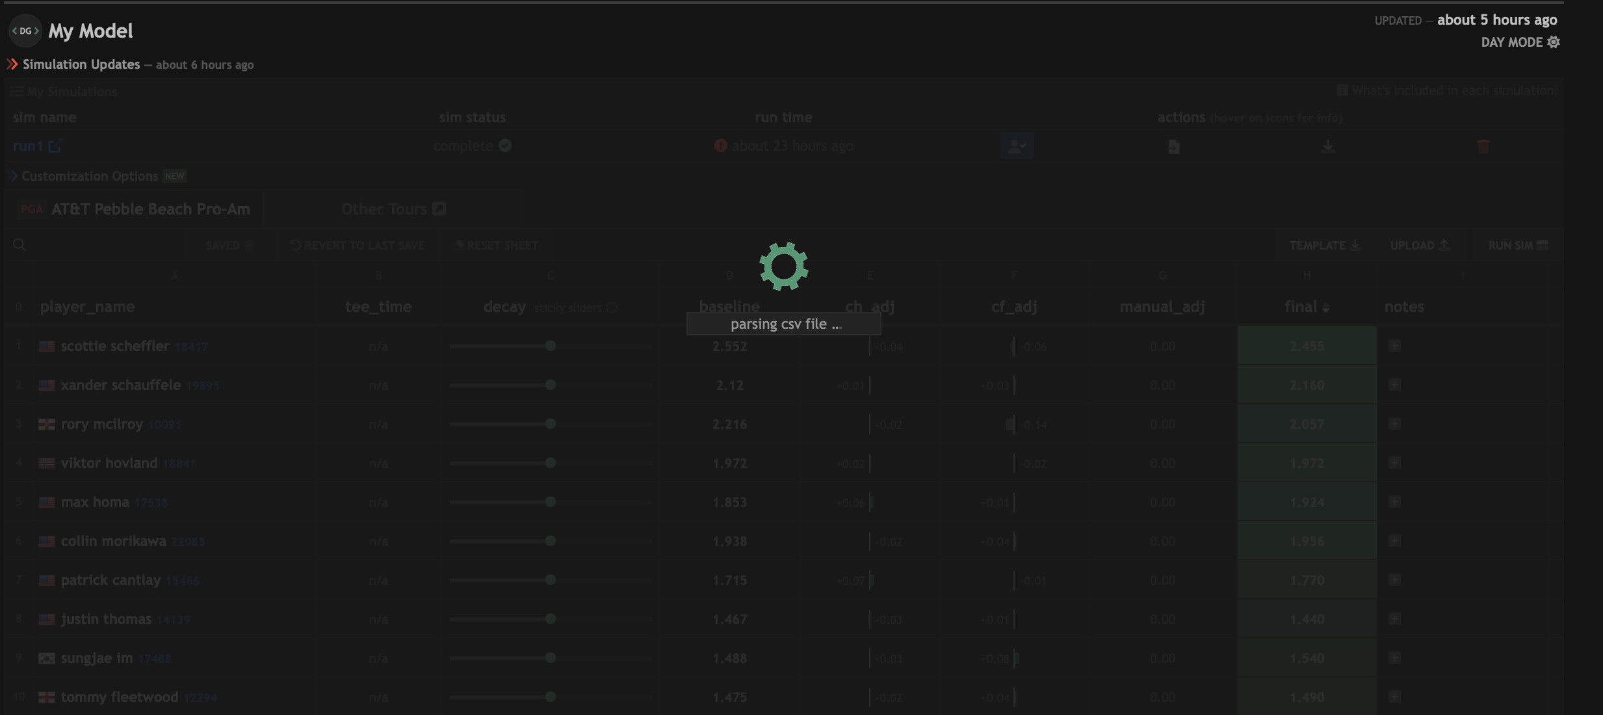Sort by the final column arrows
The width and height of the screenshot is (1603, 715).
pos(1327,308)
